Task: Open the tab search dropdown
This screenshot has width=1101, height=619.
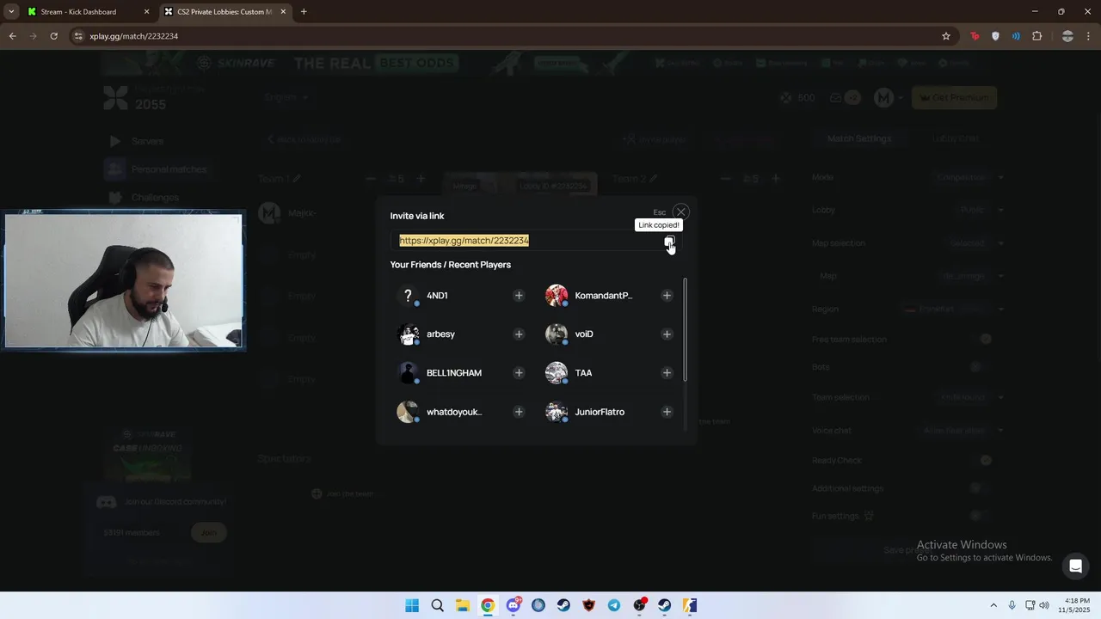Action: pos(11,12)
